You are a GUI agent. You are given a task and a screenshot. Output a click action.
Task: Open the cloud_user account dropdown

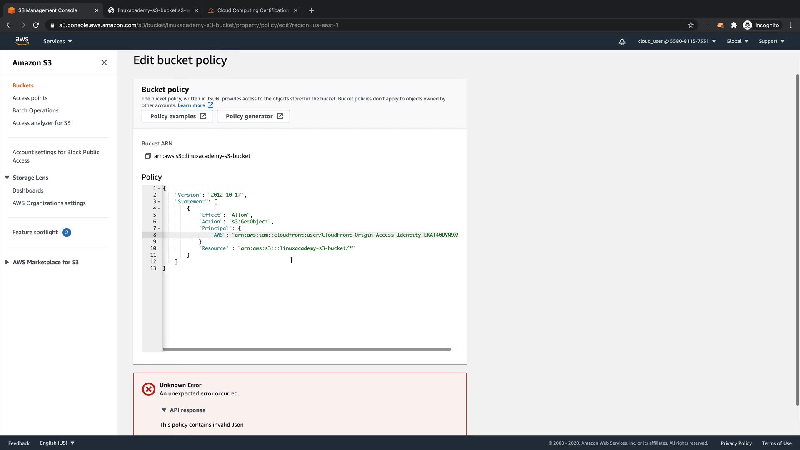click(677, 41)
